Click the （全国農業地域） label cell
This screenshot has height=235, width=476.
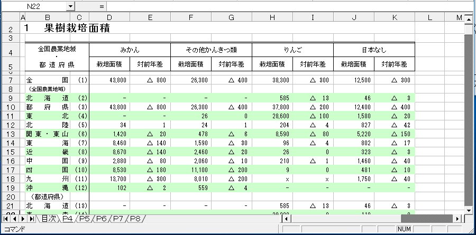click(48, 89)
